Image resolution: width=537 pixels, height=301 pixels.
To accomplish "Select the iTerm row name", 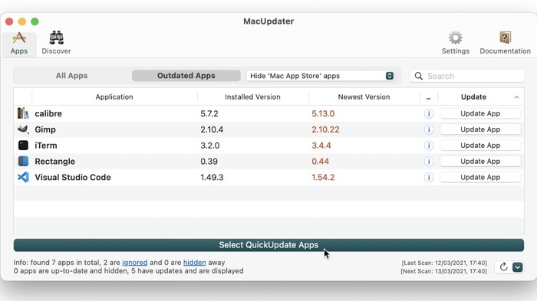I will coord(46,146).
